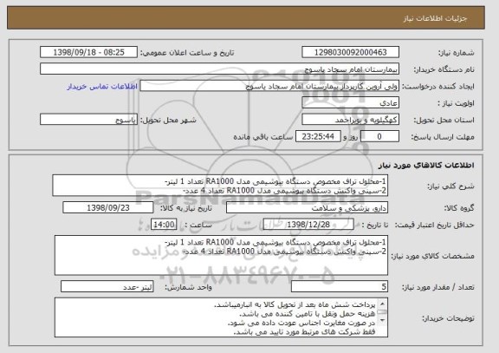
Task: Click the واحد شمارش label
Action: coord(188,287)
